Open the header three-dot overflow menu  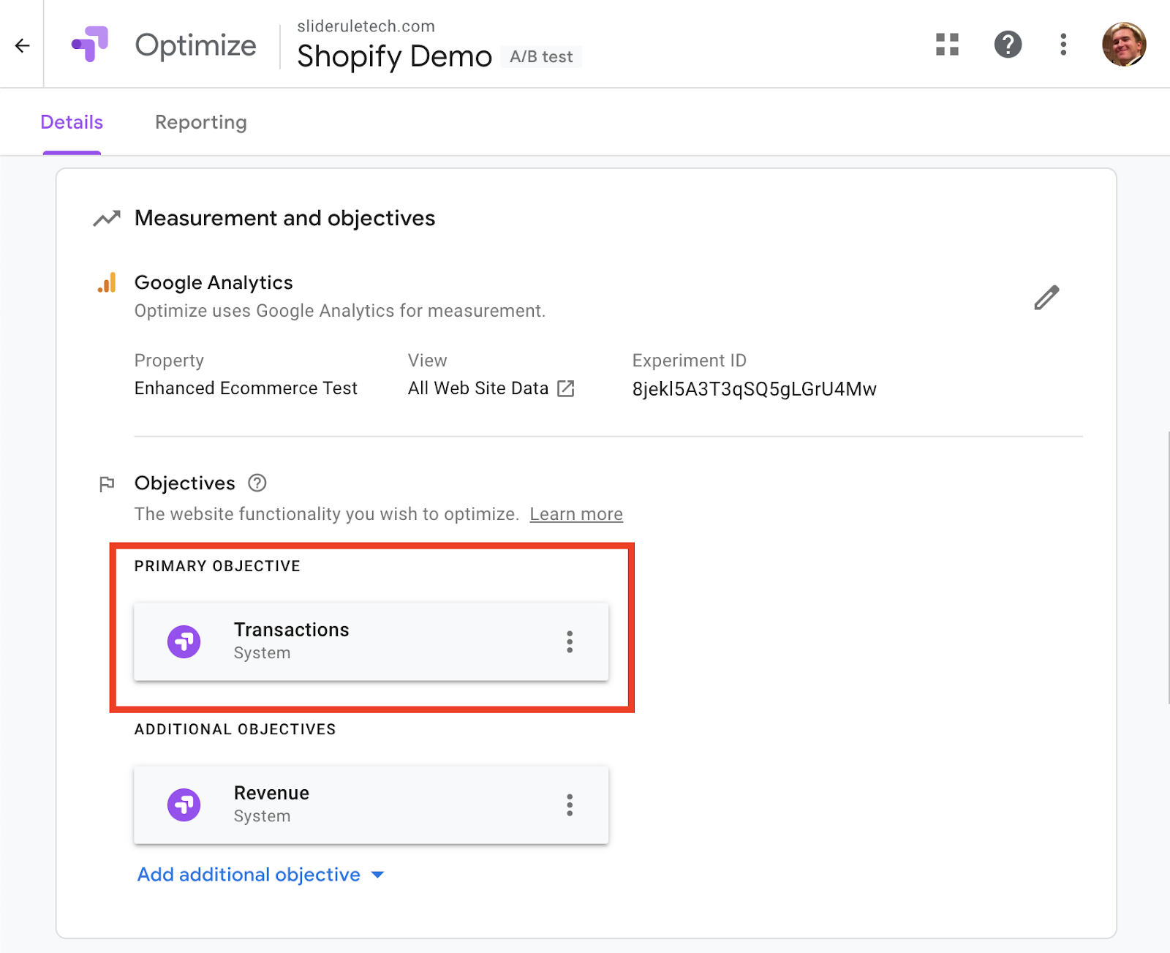click(1063, 45)
